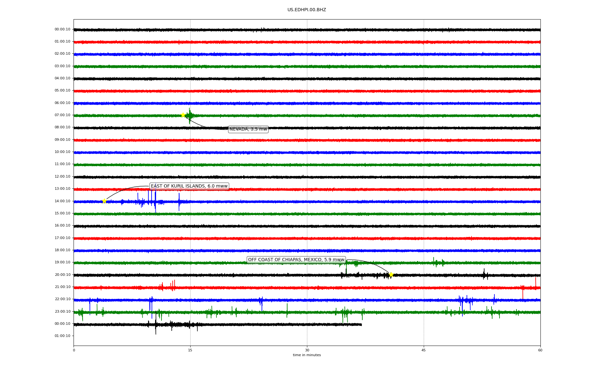Click the 17:00:10 time label
614x384 pixels.
coord(62,238)
